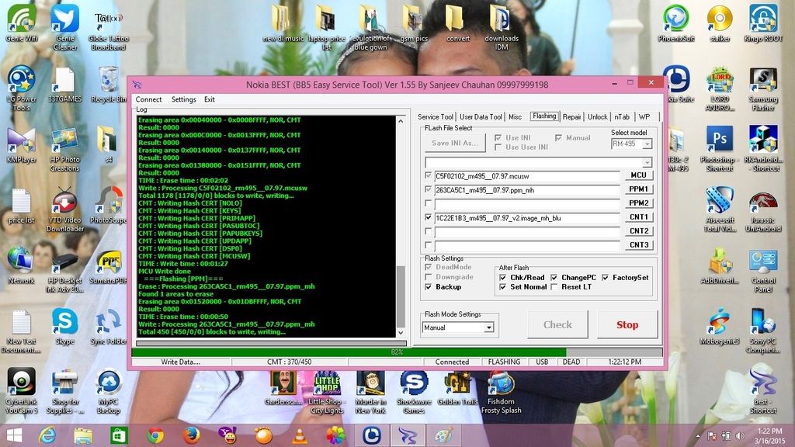
Task: Enable the Reset LT checkbox
Action: (x=554, y=287)
